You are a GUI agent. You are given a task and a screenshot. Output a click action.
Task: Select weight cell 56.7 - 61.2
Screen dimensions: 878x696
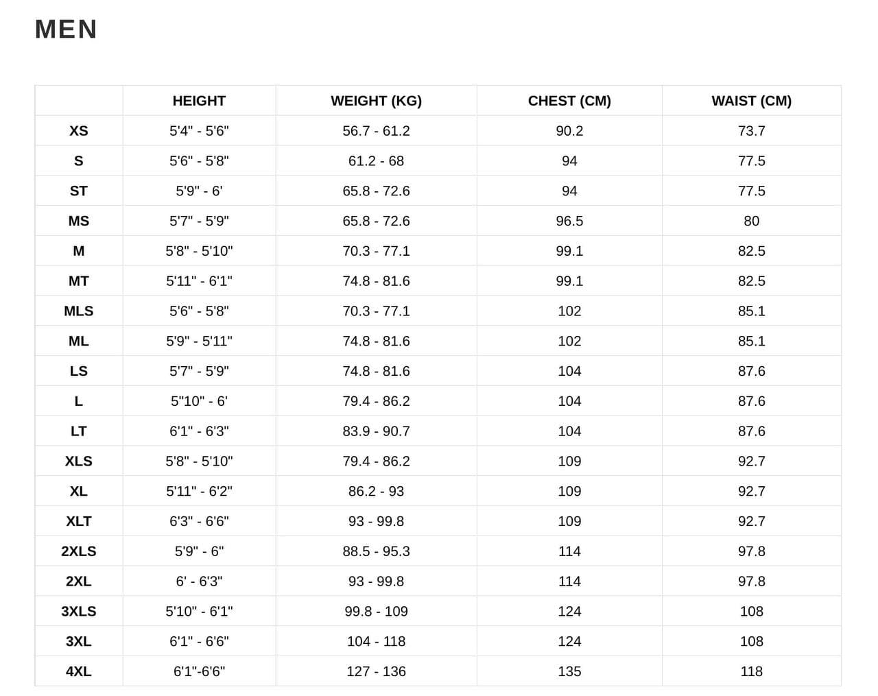pos(376,131)
